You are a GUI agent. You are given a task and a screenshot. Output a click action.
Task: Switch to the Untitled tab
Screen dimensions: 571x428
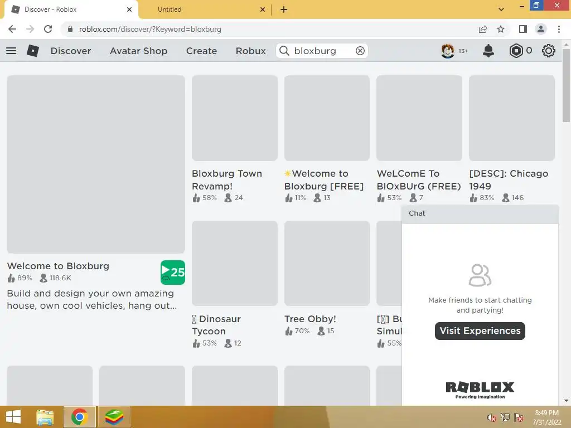(x=170, y=9)
